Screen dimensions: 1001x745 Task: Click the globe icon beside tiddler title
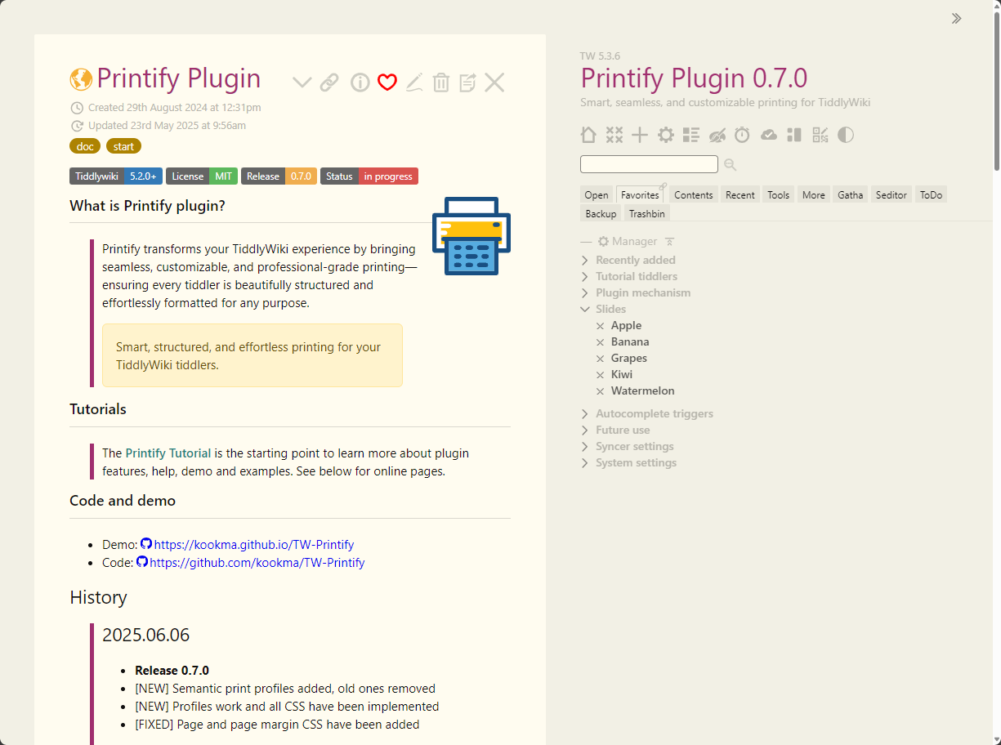[x=81, y=79]
